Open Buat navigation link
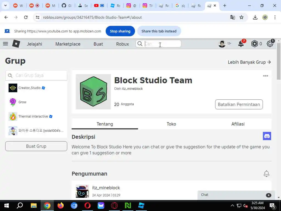The image size is (281, 211). [x=98, y=44]
